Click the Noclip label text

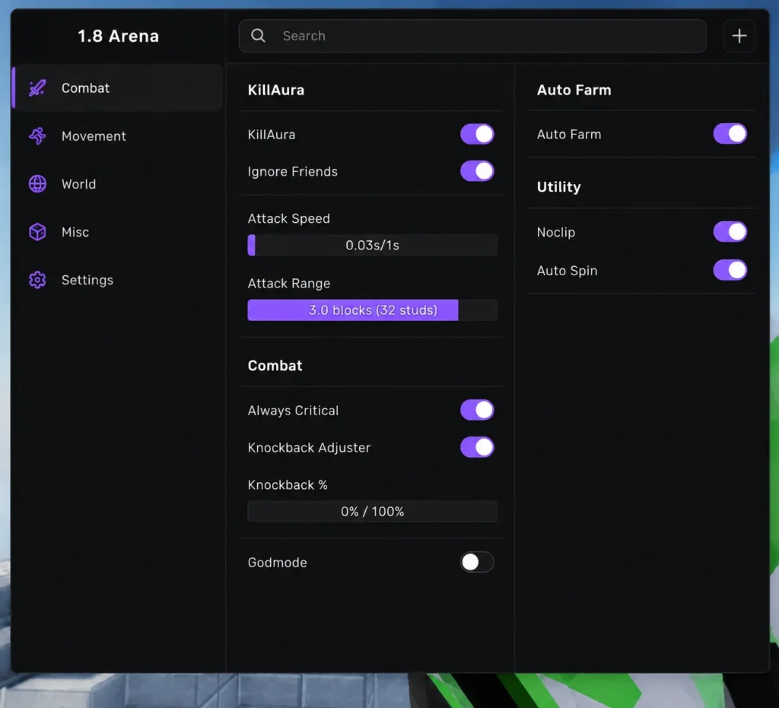(x=556, y=232)
